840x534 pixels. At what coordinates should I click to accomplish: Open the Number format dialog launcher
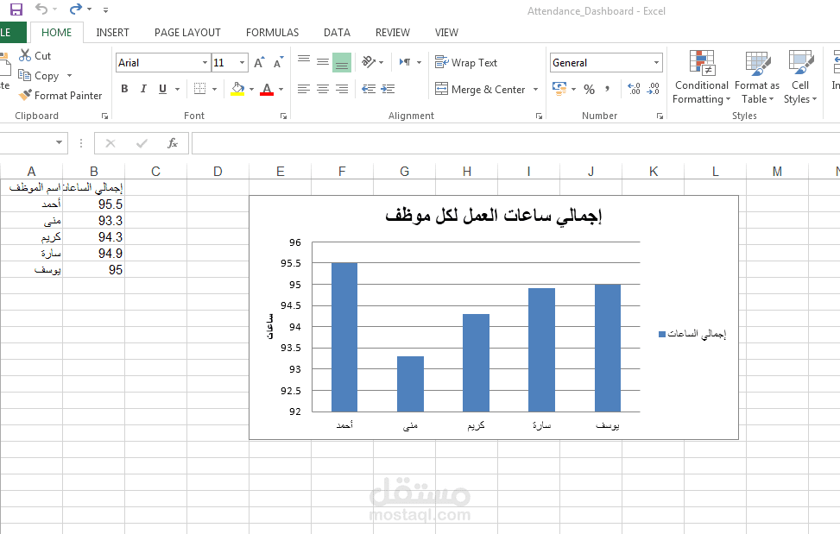[660, 116]
